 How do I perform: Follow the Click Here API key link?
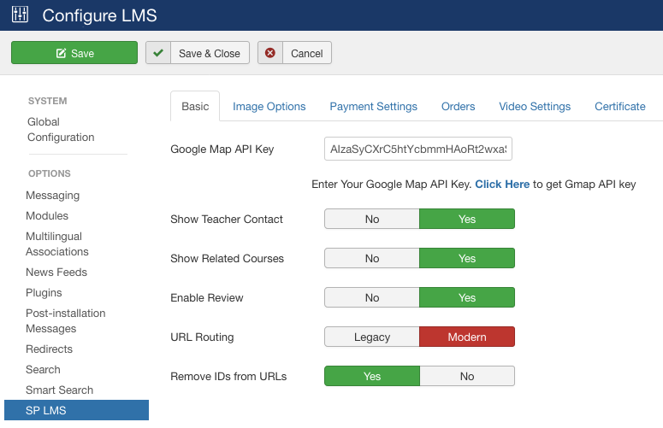click(x=502, y=185)
